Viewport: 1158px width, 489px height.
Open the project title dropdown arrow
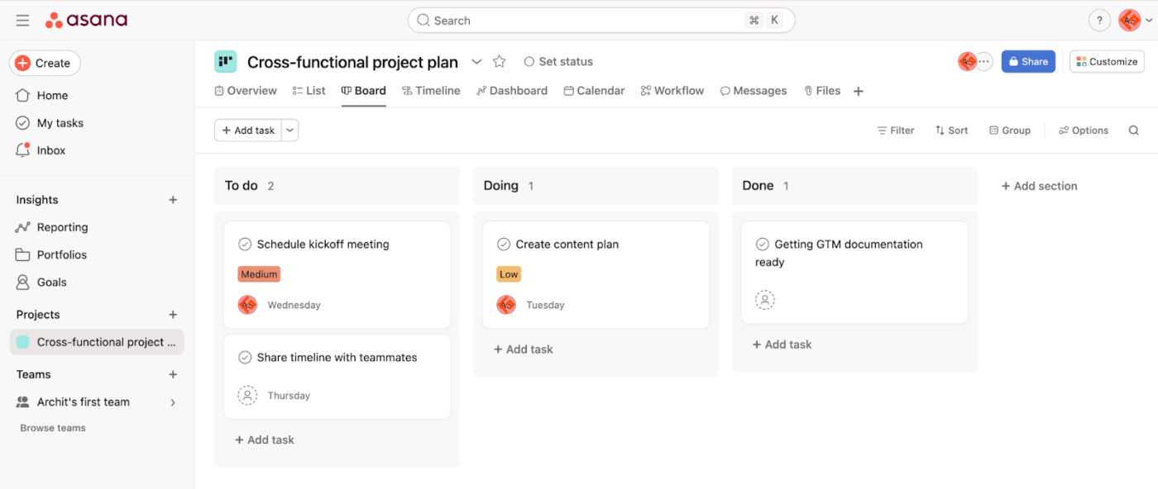click(476, 61)
